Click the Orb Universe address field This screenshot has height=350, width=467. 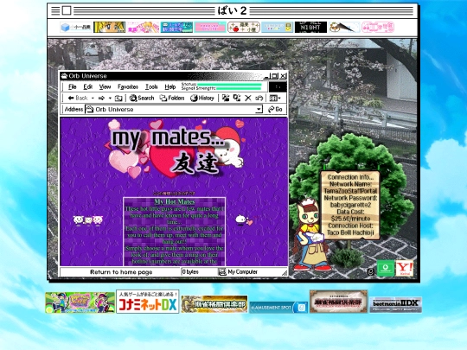point(175,109)
